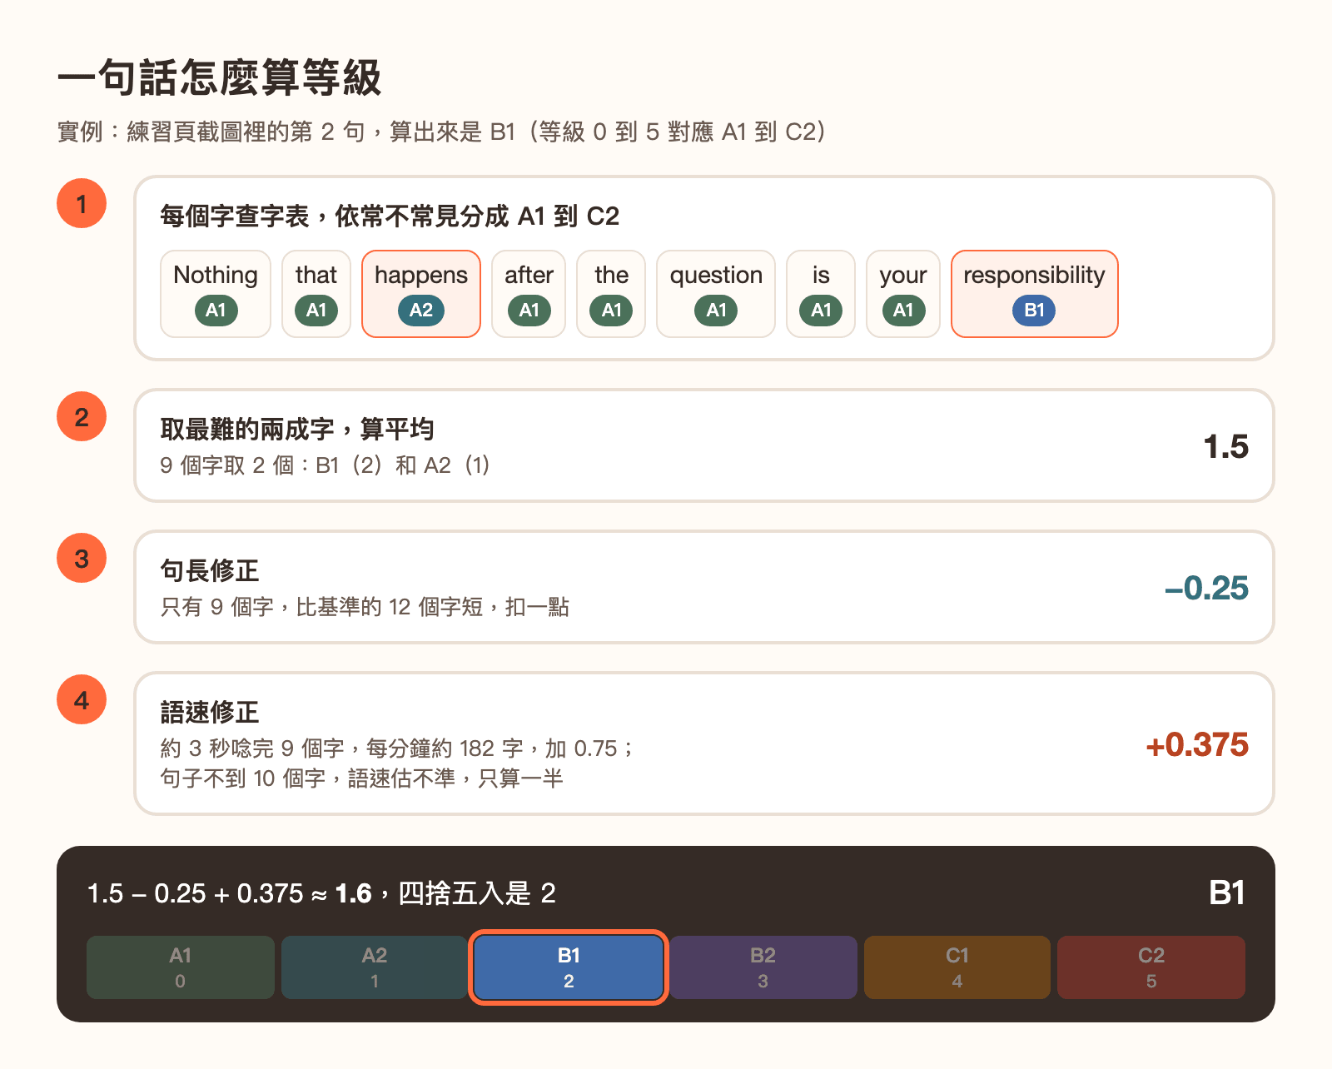Click the 'Nothing' word chip

[x=216, y=294]
